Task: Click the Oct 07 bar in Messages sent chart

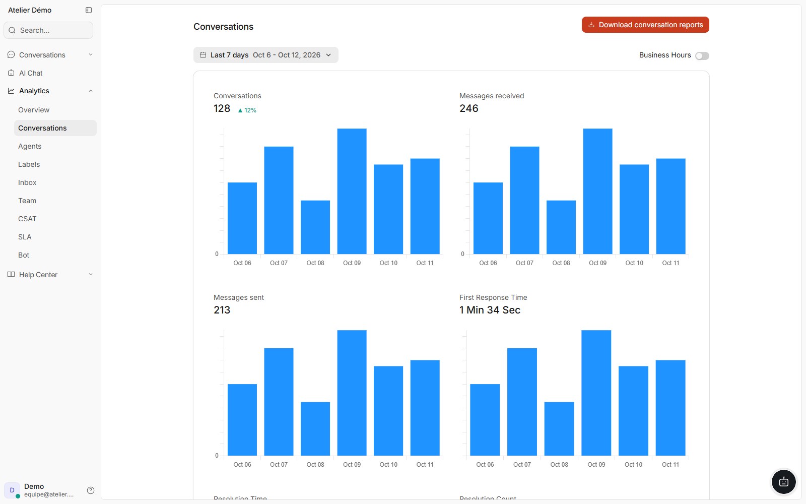Action: click(x=279, y=402)
